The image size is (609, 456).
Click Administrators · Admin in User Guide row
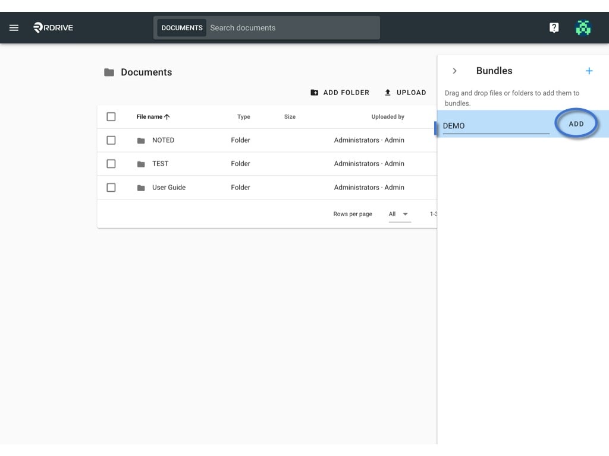(x=369, y=187)
